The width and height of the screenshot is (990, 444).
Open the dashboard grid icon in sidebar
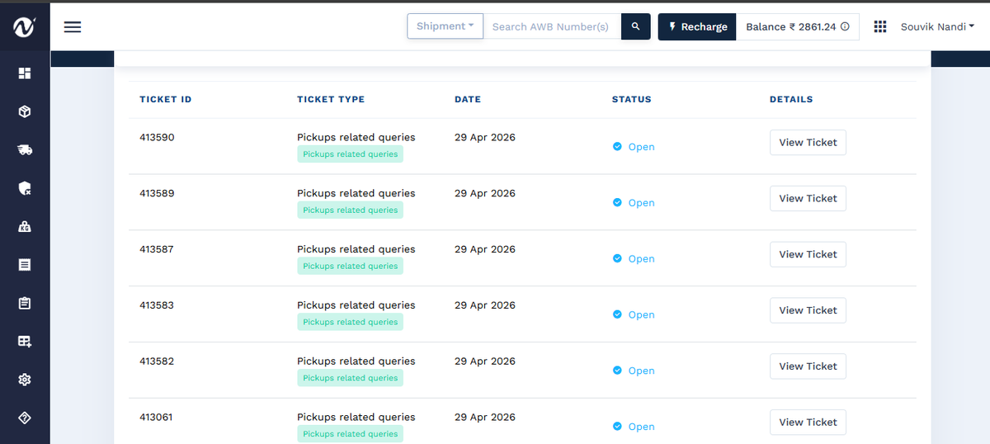(25, 73)
